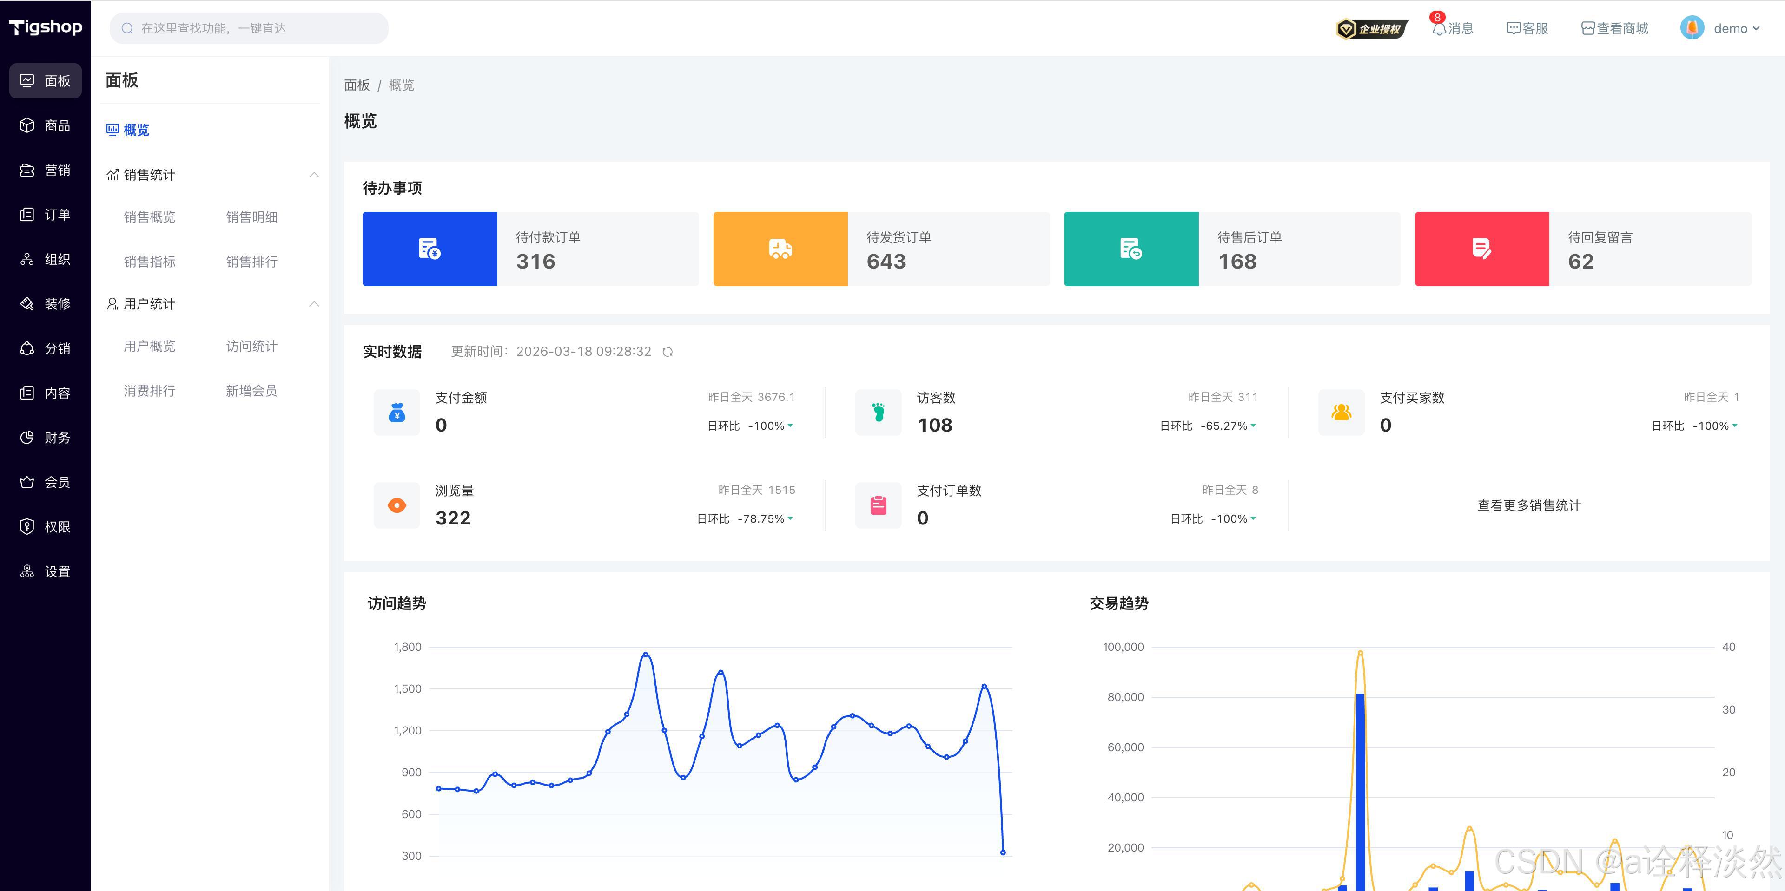Click the tall blue bar in 交易趋势 chart
1785x891 pixels.
click(1360, 791)
